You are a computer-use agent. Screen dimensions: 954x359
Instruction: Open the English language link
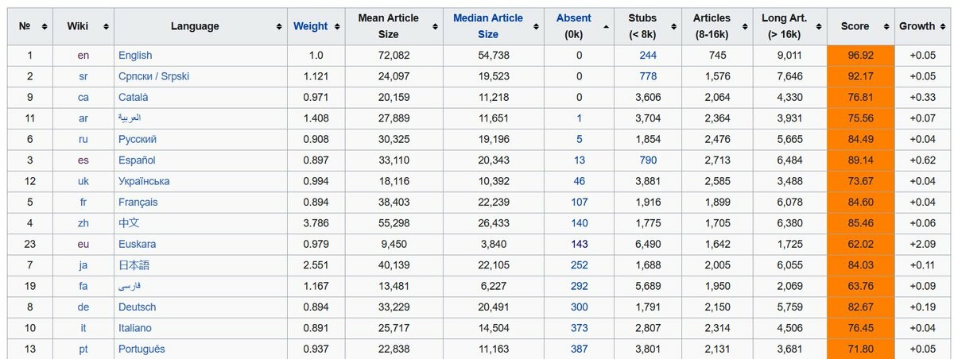point(135,56)
